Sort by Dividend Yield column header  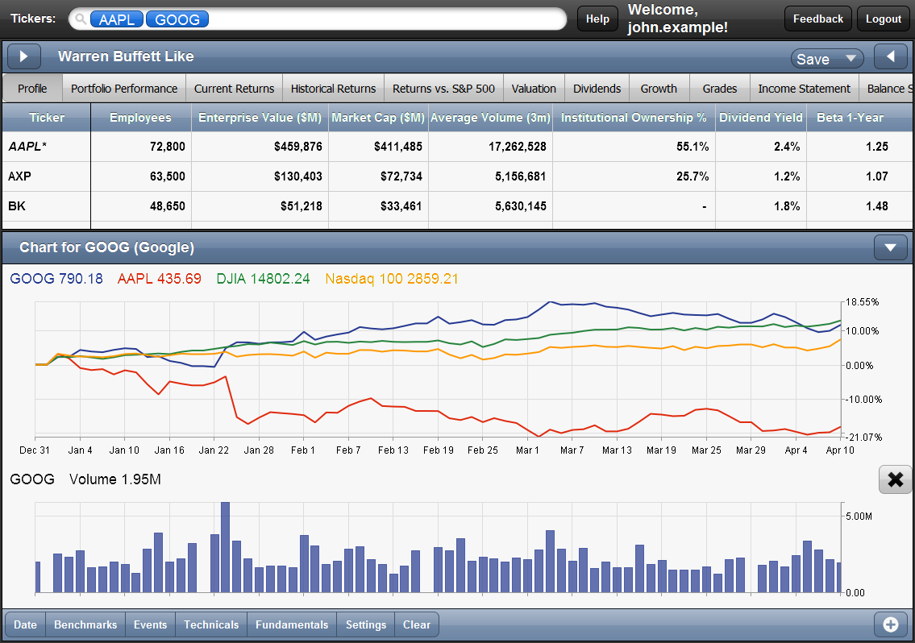(x=761, y=118)
